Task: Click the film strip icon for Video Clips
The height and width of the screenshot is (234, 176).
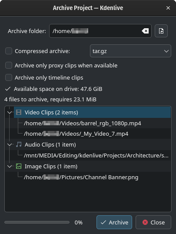Action: pyautogui.click(x=19, y=112)
